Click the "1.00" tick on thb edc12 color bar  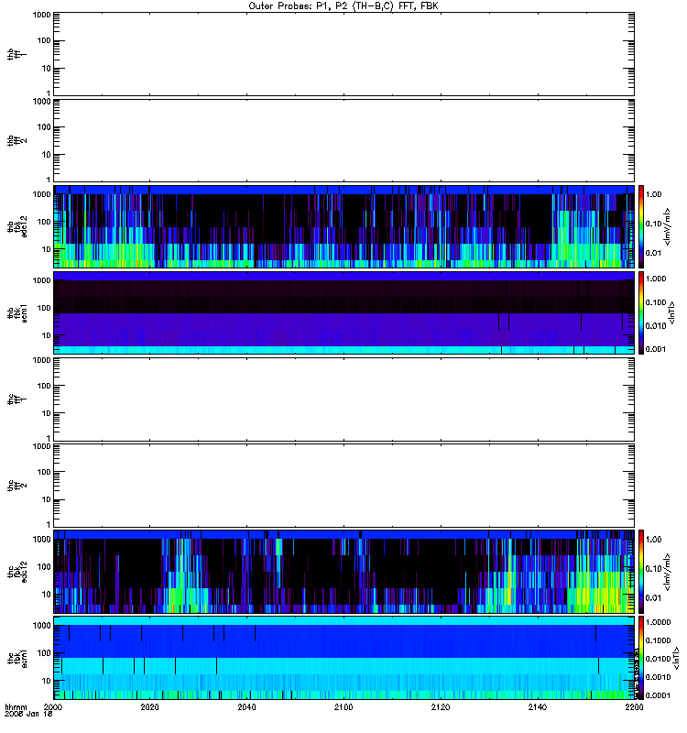pyautogui.click(x=654, y=194)
